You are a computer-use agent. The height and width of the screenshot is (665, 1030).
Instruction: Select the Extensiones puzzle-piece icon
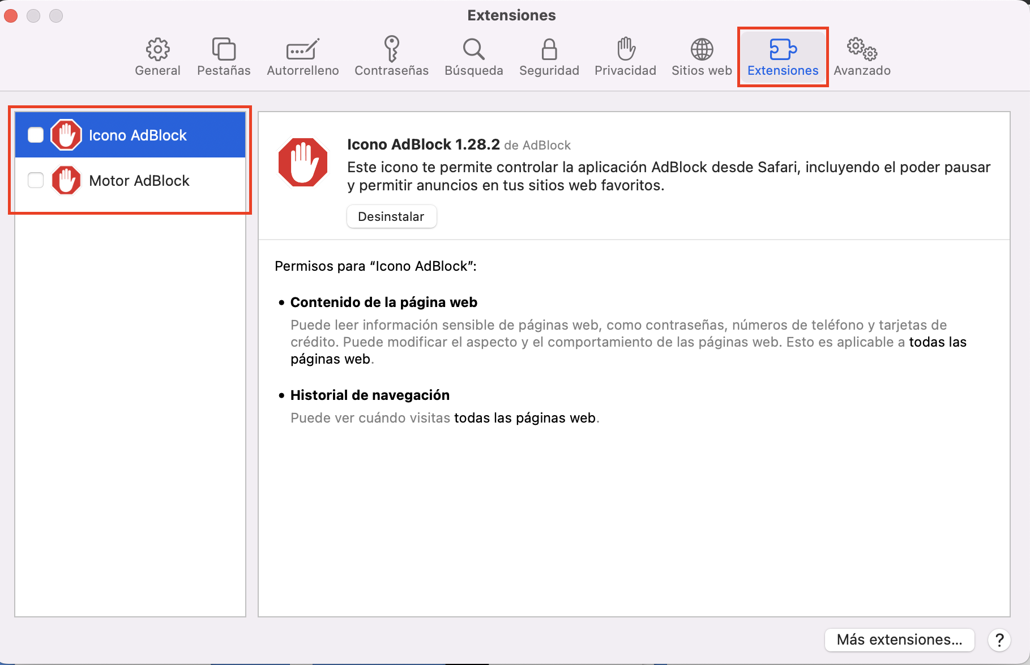[783, 49]
